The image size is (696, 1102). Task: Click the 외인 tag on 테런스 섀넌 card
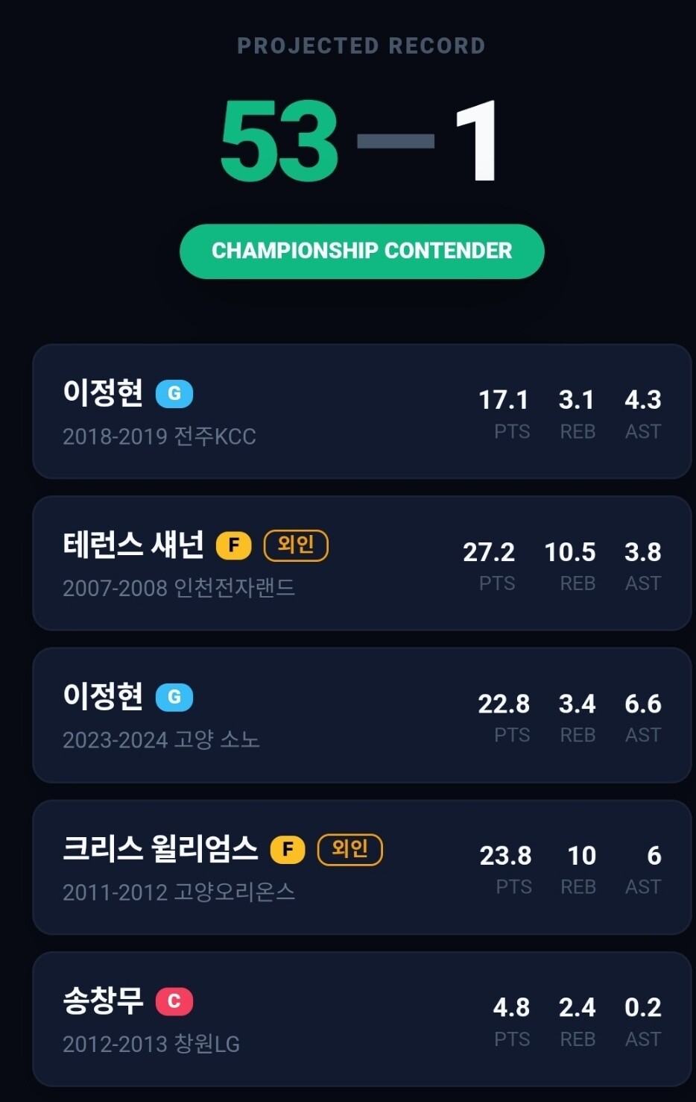(x=296, y=545)
